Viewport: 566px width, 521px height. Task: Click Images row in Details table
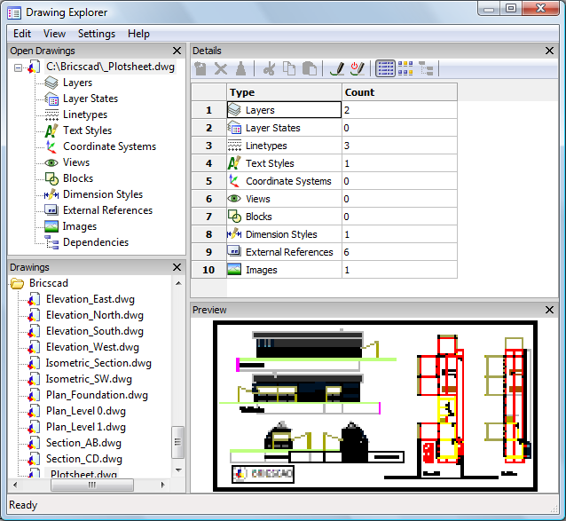[x=324, y=270]
